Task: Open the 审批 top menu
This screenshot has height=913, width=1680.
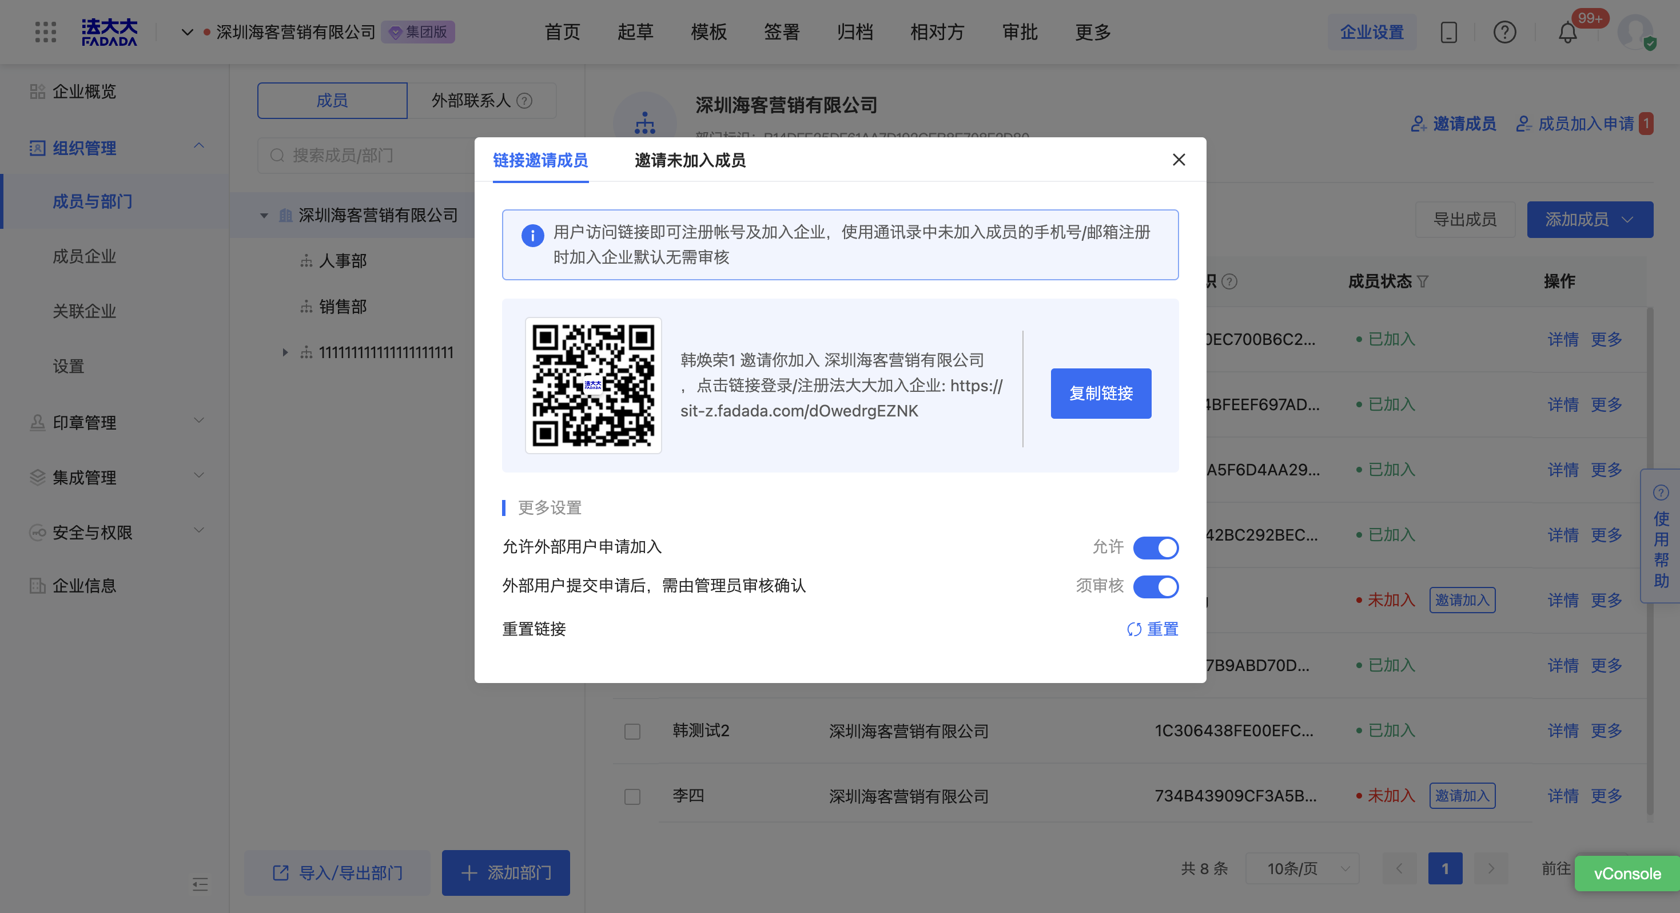Action: point(1020,32)
